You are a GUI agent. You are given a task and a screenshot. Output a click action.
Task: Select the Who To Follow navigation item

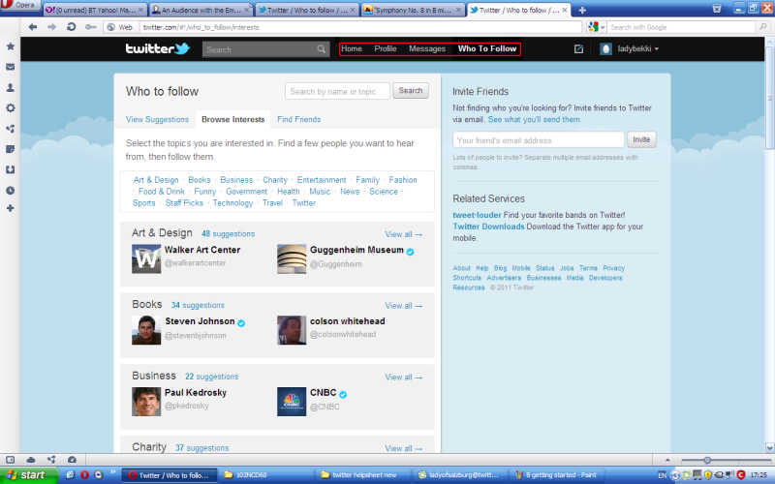tap(487, 48)
